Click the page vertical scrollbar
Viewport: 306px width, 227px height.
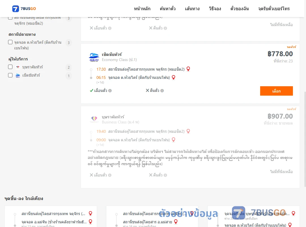click(305, 139)
